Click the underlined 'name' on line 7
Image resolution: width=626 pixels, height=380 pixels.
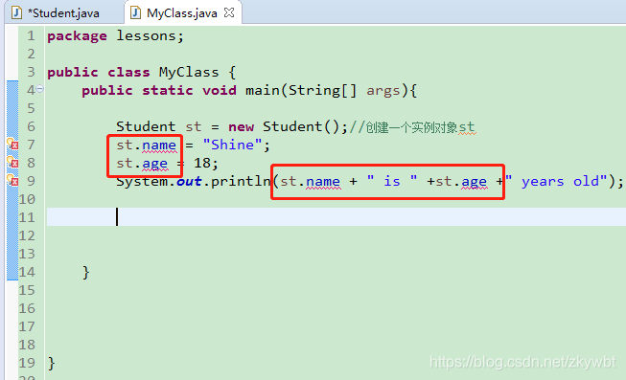(159, 145)
